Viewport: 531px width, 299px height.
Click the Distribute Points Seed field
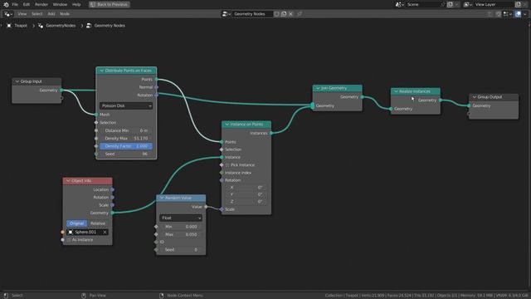tap(125, 154)
